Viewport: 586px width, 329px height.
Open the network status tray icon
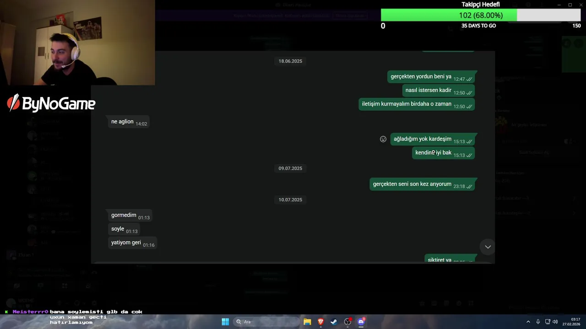point(548,322)
